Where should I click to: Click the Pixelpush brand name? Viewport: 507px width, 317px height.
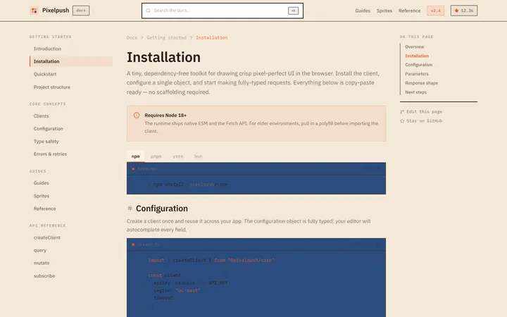pos(56,11)
